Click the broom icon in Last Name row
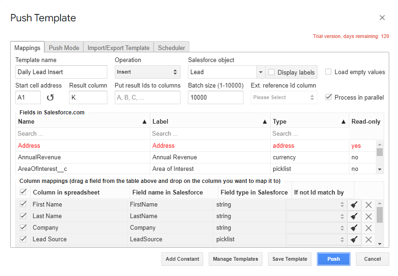The width and height of the screenshot is (398, 276). click(354, 216)
